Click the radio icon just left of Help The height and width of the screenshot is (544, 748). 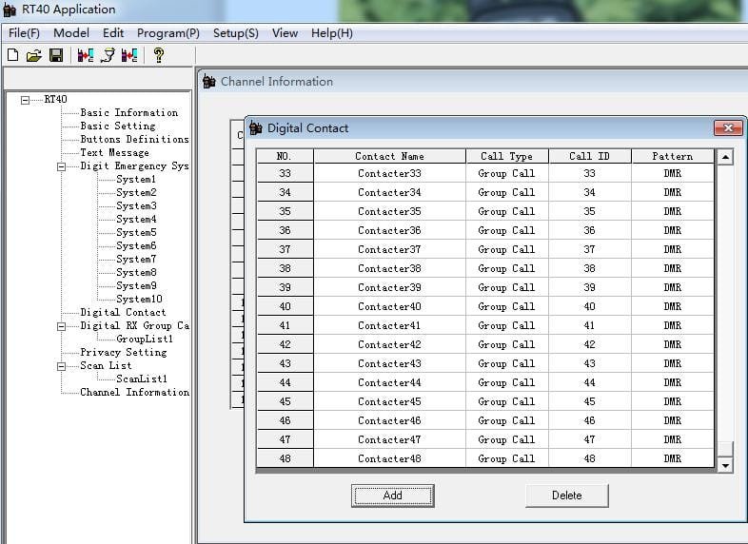coord(128,55)
